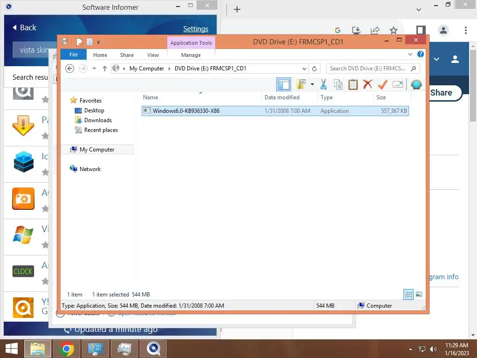477x358 pixels.
Task: Click the Rename toolbar icon
Action: click(398, 84)
